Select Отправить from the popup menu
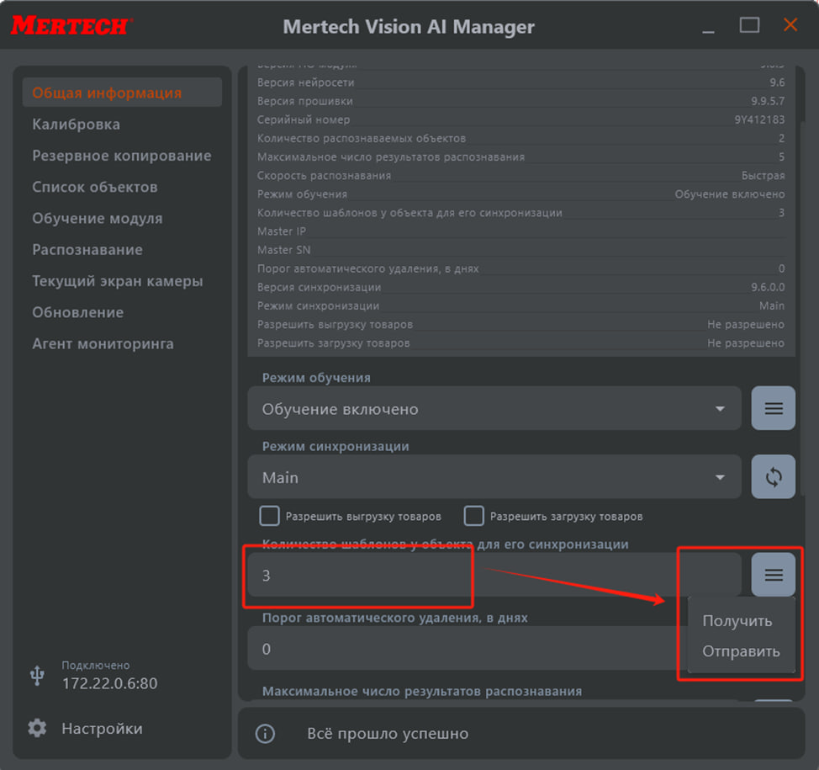 (741, 651)
